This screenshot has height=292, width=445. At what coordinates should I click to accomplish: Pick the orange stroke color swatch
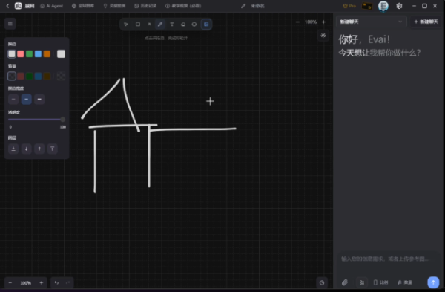point(47,53)
